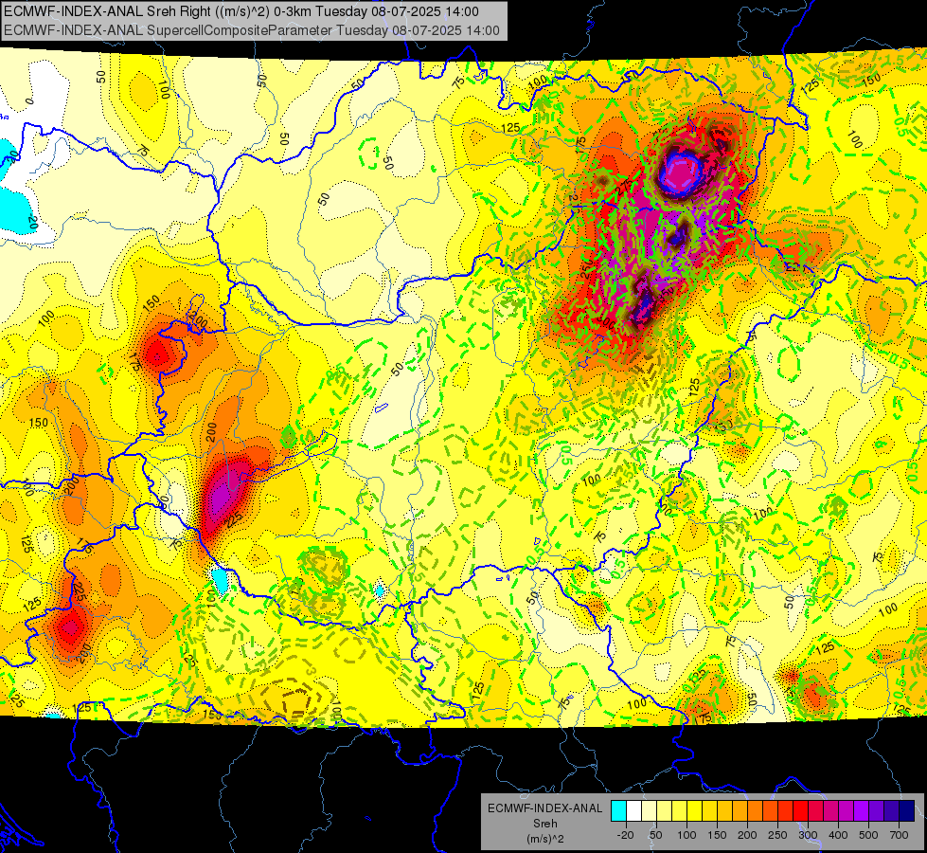Click the '(m/s)^2' unit label in the legend
The width and height of the screenshot is (927, 853).
pos(545,839)
